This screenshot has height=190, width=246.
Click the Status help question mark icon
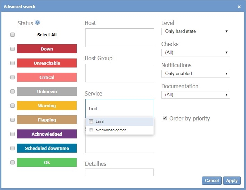click(x=37, y=22)
